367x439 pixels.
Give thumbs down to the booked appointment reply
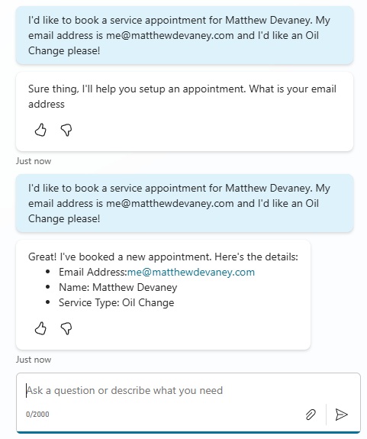coord(66,328)
